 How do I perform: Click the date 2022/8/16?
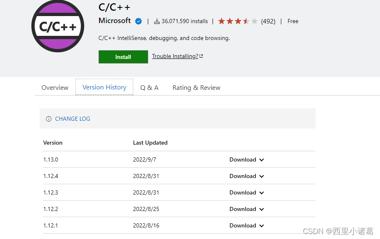click(x=146, y=225)
